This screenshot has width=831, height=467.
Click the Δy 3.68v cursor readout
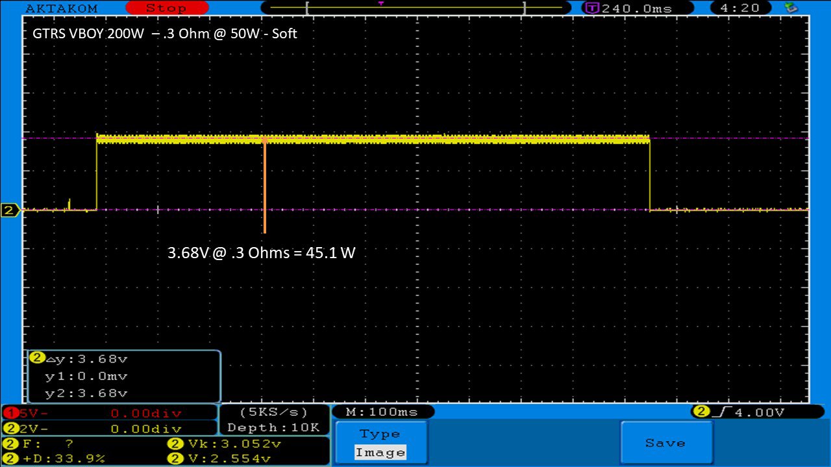(x=84, y=359)
